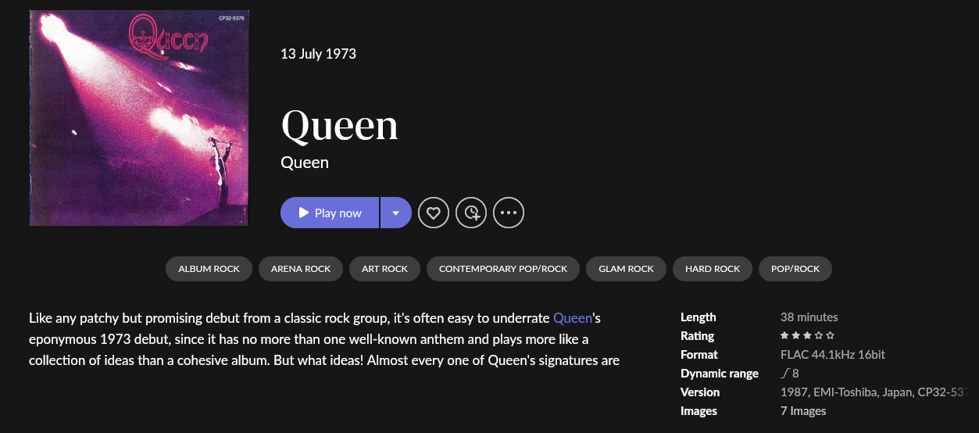Image resolution: width=979 pixels, height=433 pixels.
Task: Select the POP/ROCK genre tag
Action: [x=795, y=269]
